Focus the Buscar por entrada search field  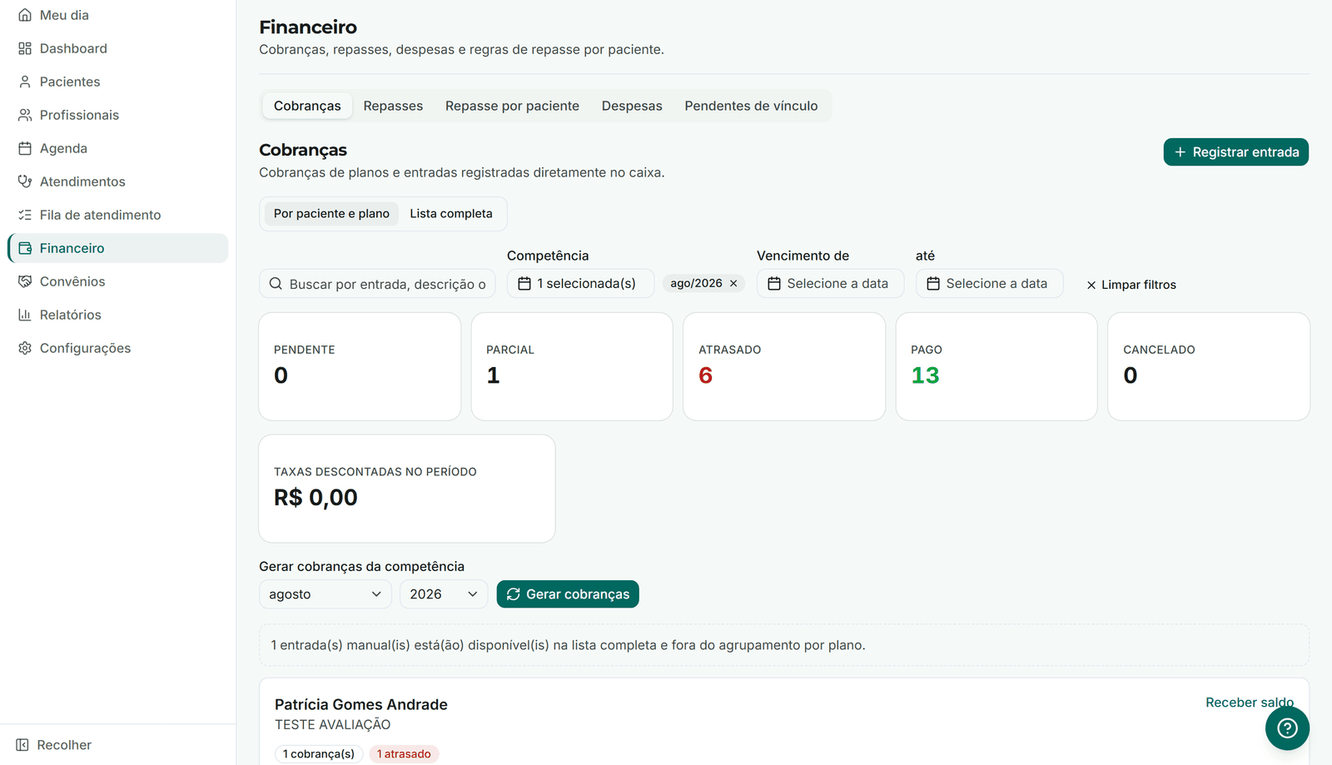pos(377,284)
